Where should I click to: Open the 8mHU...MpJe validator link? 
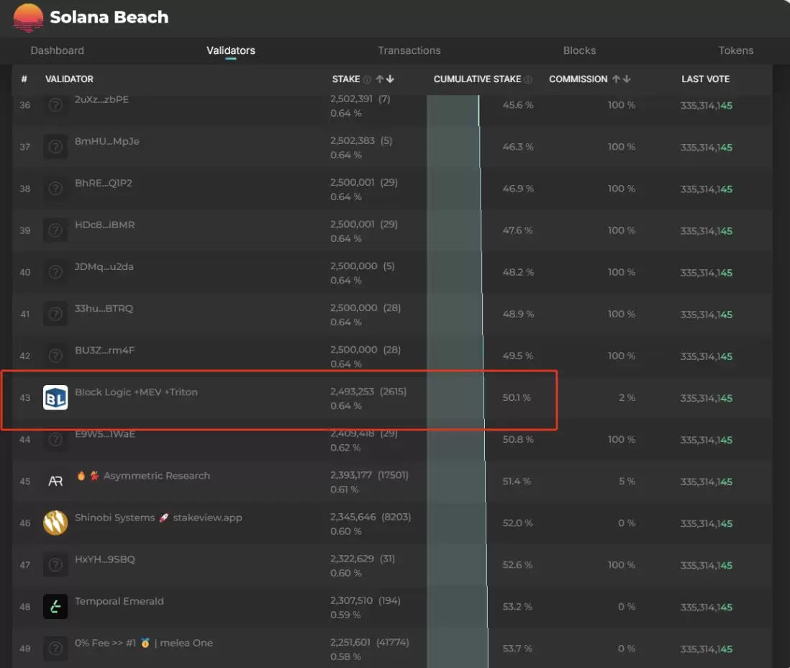tap(106, 141)
